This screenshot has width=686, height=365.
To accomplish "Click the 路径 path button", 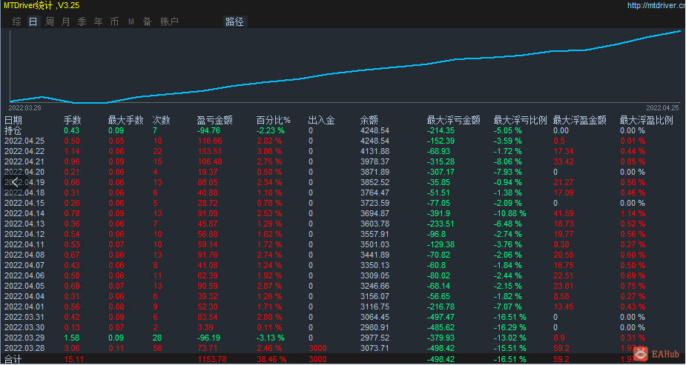I will [x=235, y=21].
